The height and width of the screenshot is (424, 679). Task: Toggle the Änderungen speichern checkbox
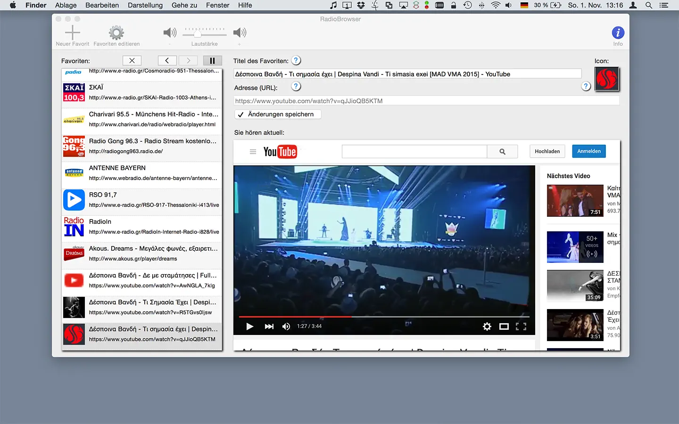point(278,114)
